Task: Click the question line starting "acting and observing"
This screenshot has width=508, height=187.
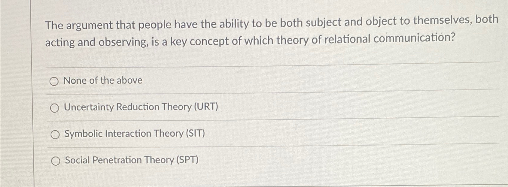Action: pyautogui.click(x=250, y=40)
